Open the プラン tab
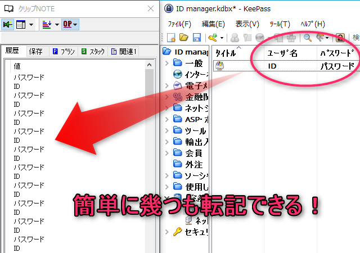The height and width of the screenshot is (253, 360). pyautogui.click(x=64, y=51)
